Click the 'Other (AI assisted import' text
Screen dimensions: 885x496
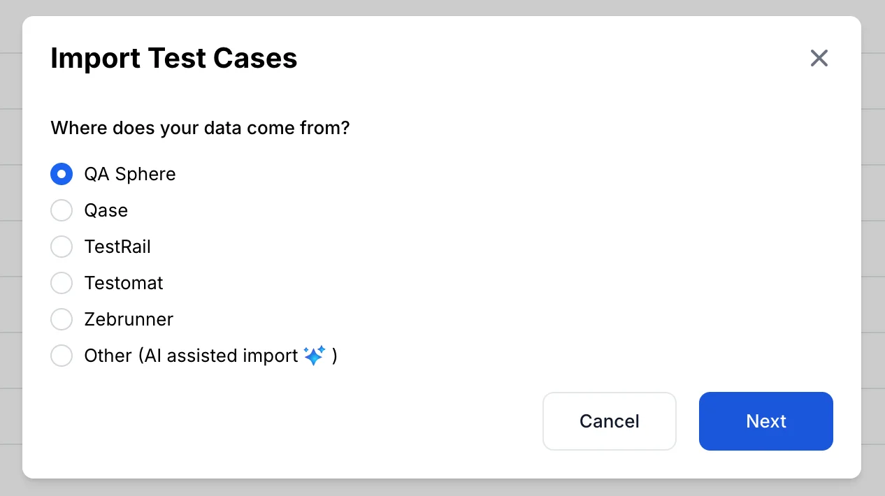pyautogui.click(x=192, y=356)
